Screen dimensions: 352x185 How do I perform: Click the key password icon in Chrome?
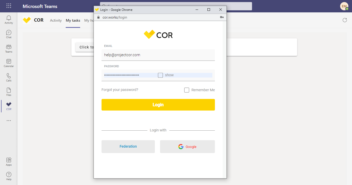click(222, 17)
